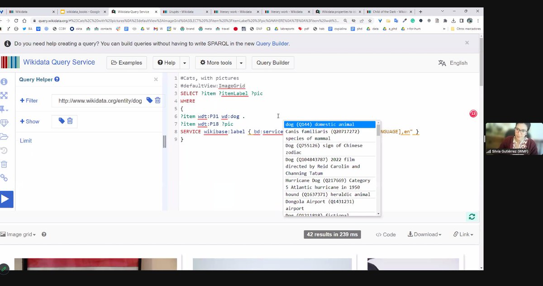Click the green refresh icon below the editor
Viewport: 543px width, 286px height.
pos(472,217)
